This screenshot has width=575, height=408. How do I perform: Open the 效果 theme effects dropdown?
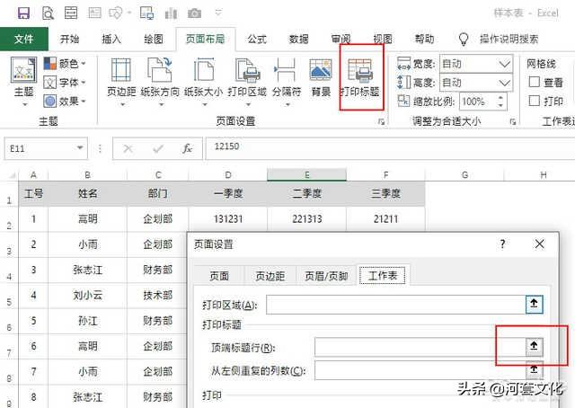coord(65,101)
